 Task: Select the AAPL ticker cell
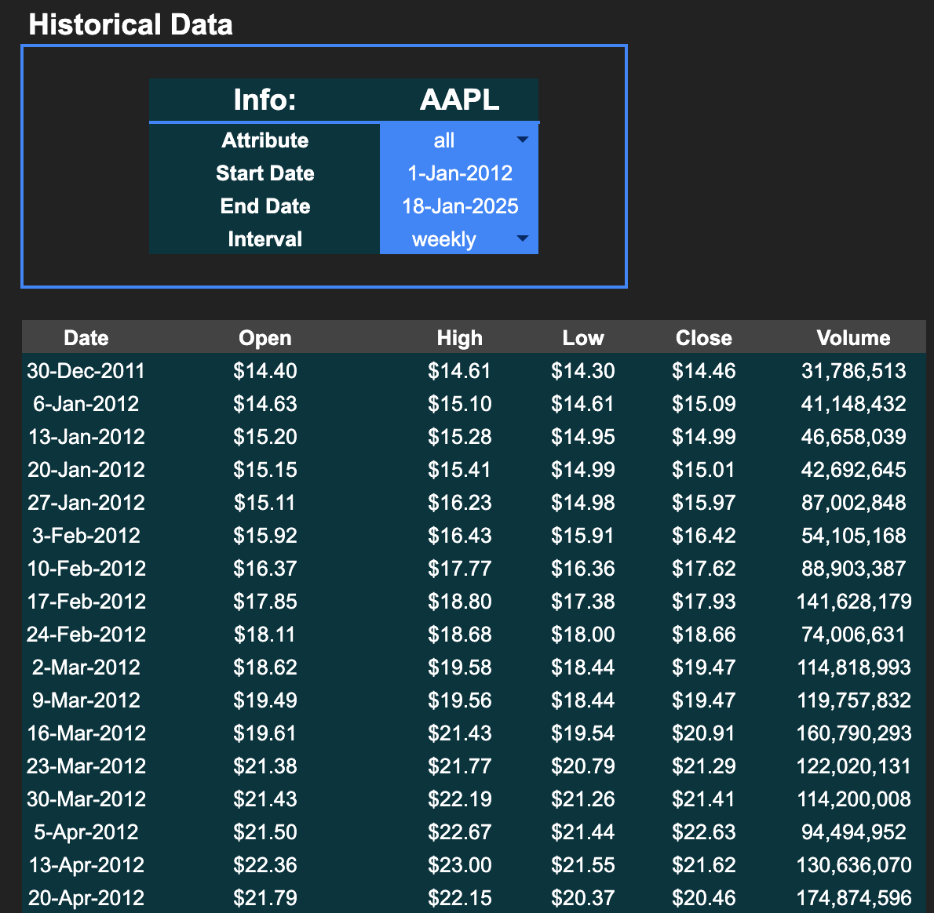tap(459, 100)
